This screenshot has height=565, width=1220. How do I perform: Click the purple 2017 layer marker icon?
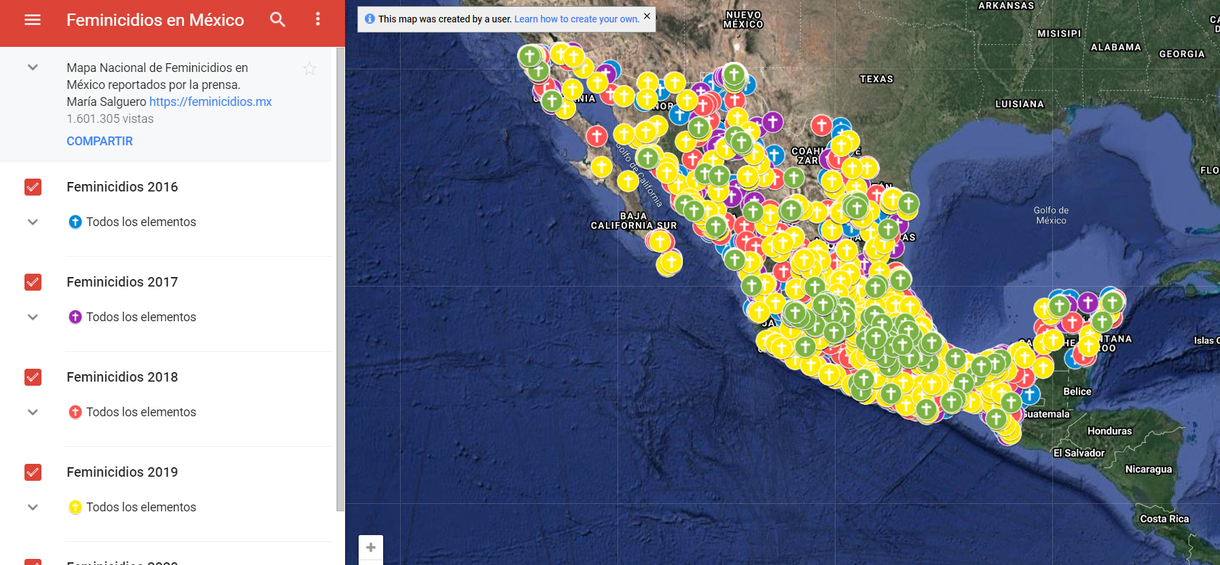[x=75, y=317]
